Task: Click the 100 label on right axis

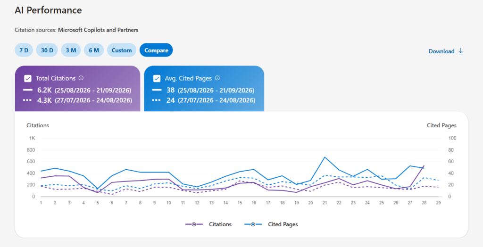Action: click(x=452, y=138)
